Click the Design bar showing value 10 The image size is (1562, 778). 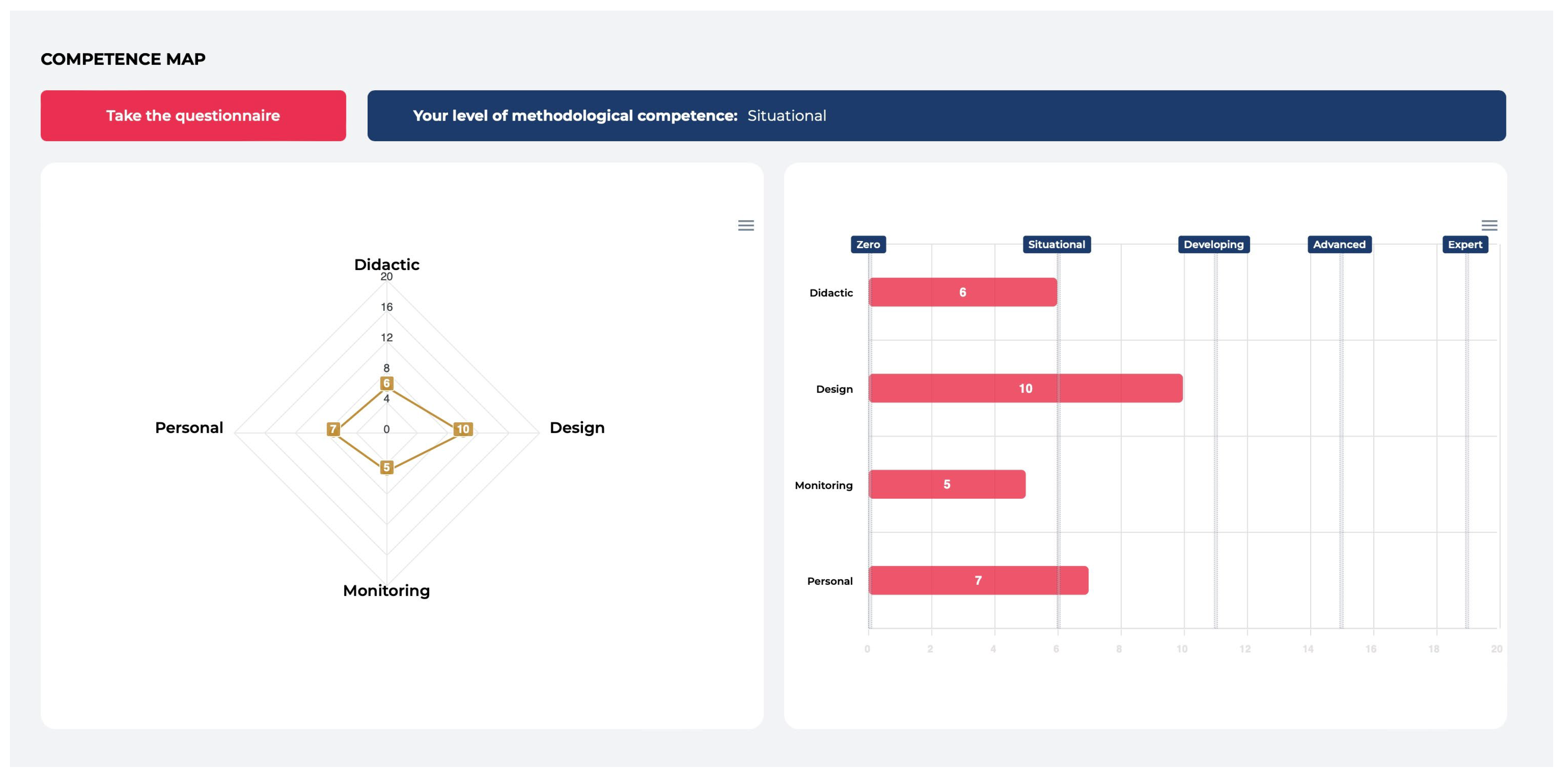click(x=1025, y=388)
